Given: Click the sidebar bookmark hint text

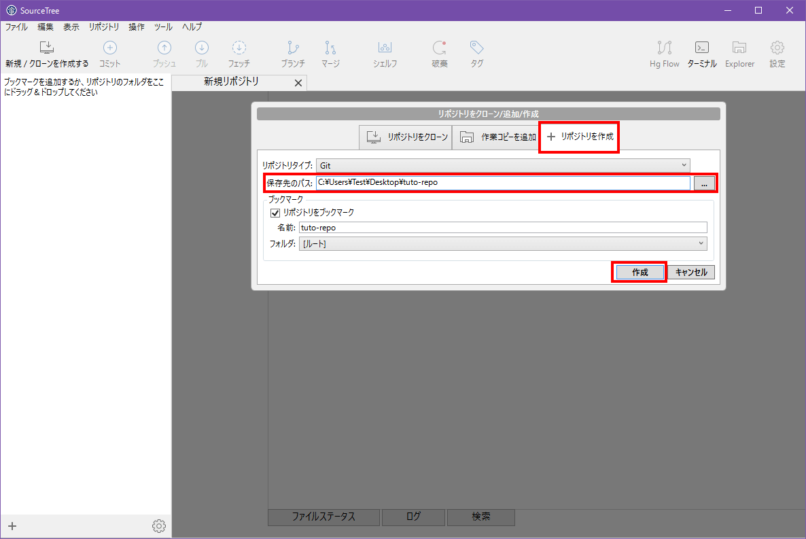Looking at the screenshot, I should pos(84,87).
